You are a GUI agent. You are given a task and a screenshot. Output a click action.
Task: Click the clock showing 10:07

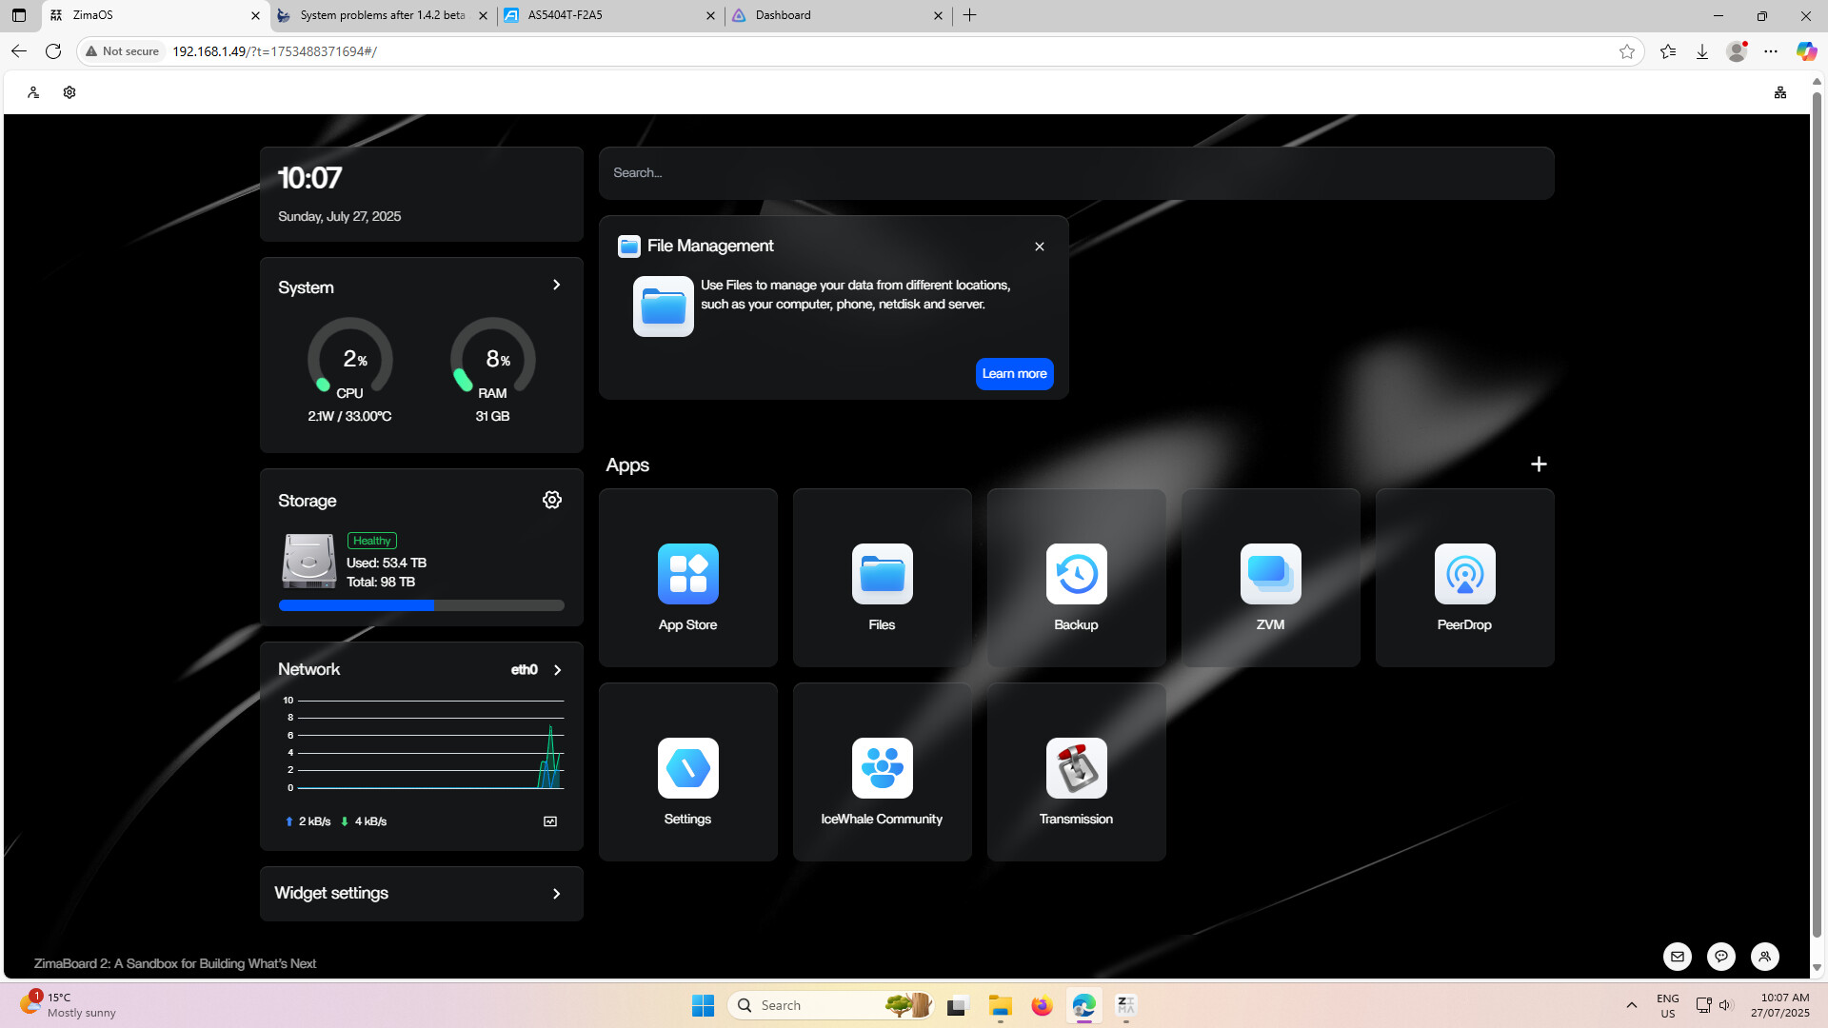[309, 178]
